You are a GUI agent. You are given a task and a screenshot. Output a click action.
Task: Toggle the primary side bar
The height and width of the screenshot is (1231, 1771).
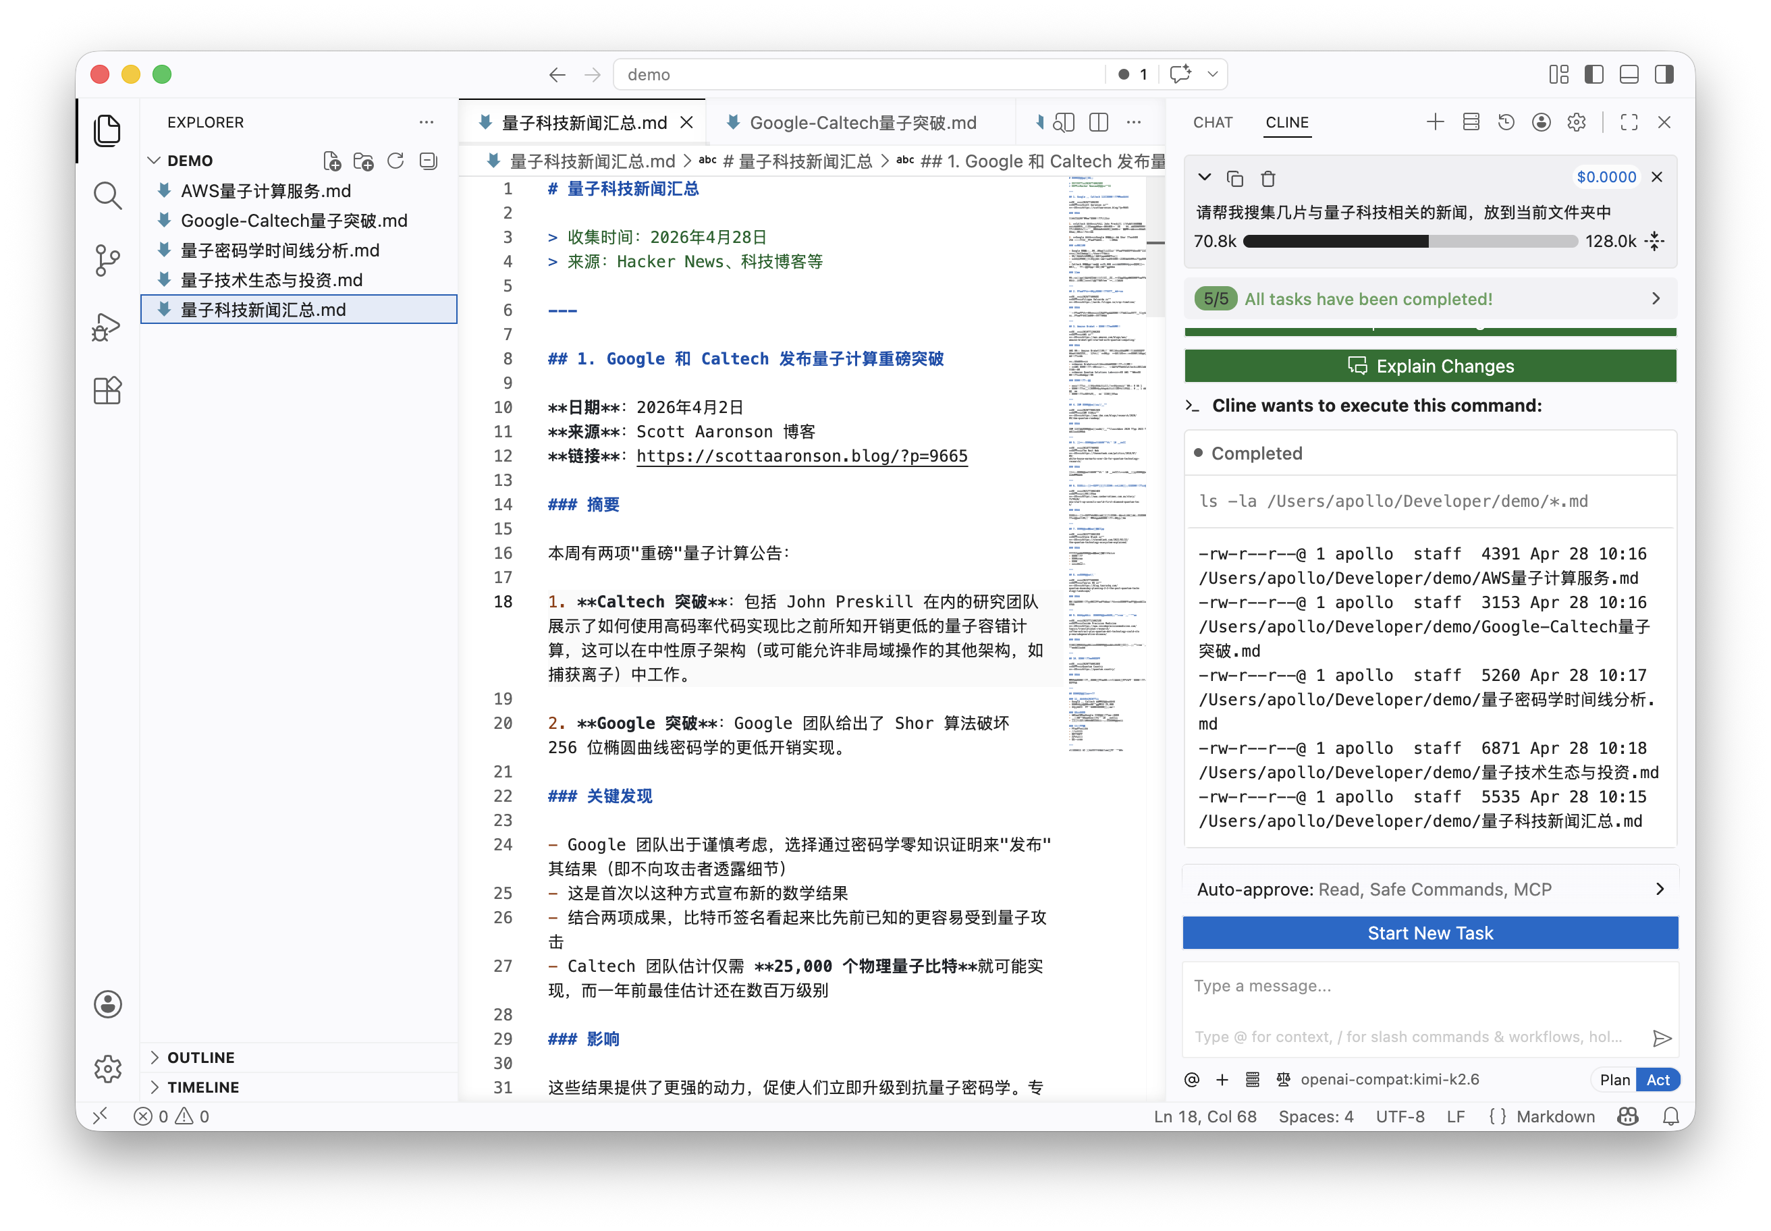1593,74
